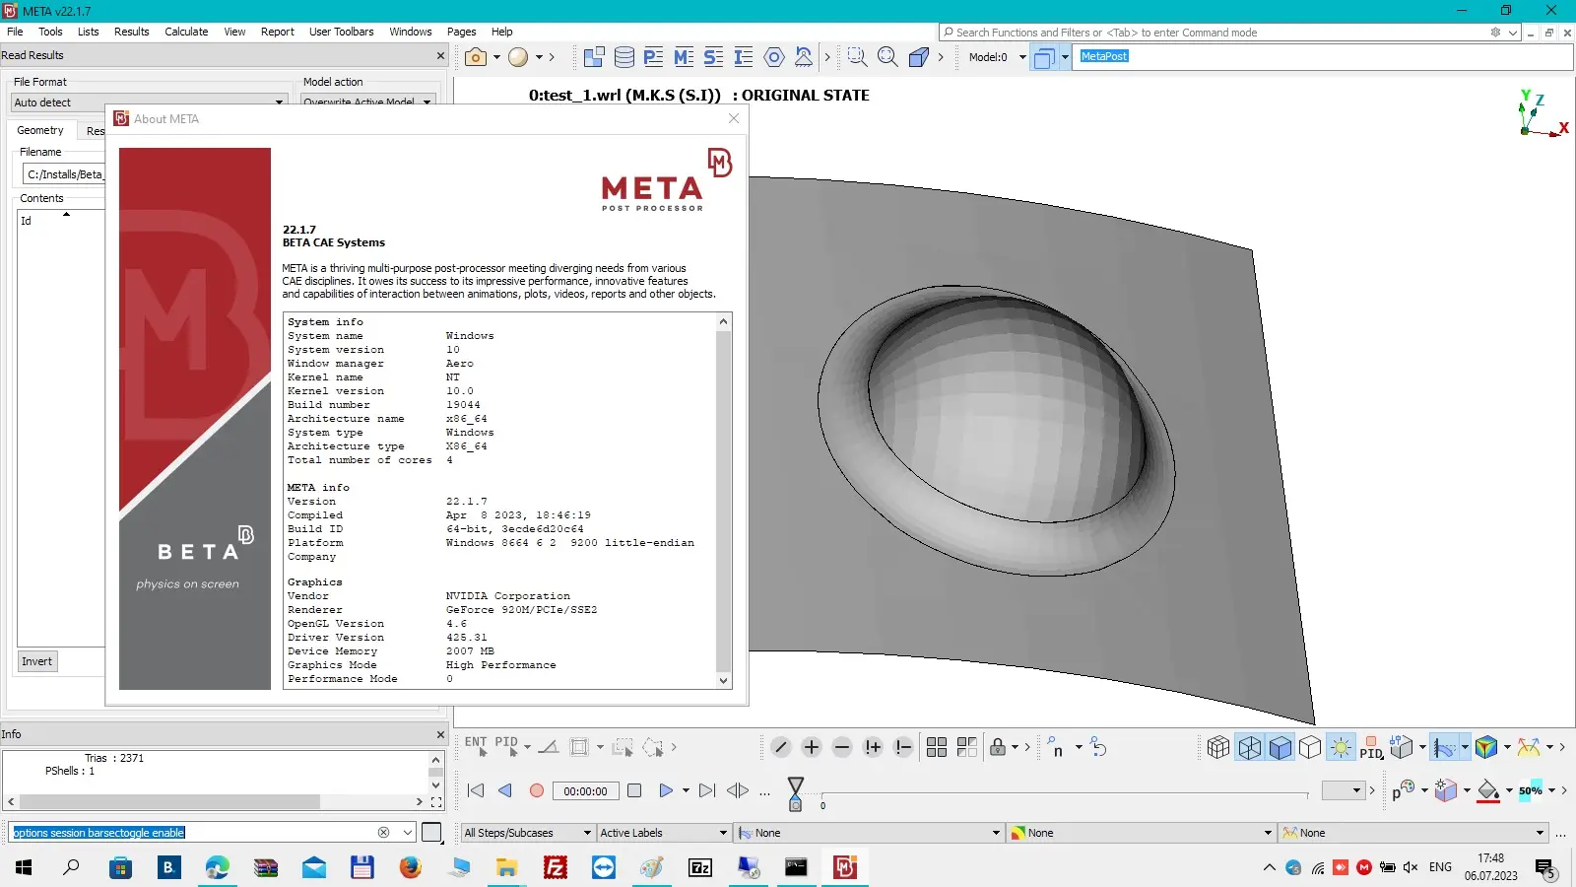Screen dimensions: 1576x887
Task: Click the windows layout icon in top toolbar
Action: point(594,57)
